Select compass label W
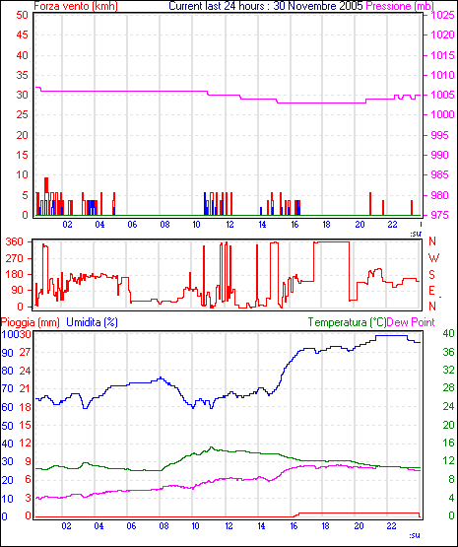 (x=433, y=258)
